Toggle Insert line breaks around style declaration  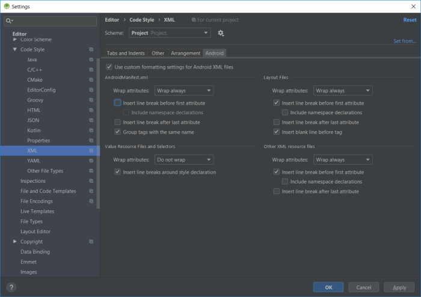click(118, 172)
